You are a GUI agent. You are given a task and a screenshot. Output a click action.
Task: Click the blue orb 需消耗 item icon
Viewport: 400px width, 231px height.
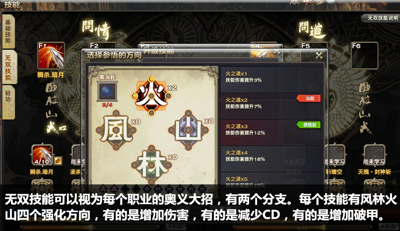click(x=107, y=91)
